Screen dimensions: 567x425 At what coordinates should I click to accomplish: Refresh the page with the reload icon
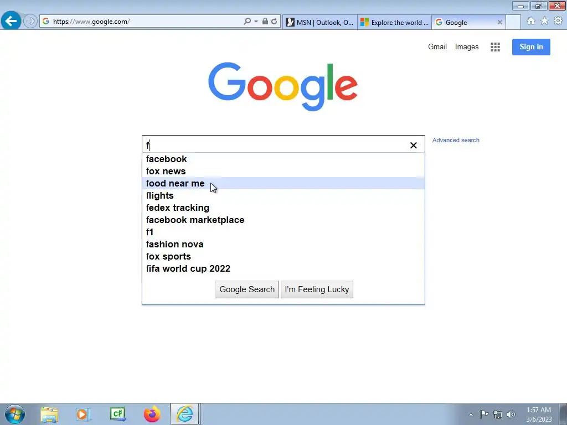[274, 22]
